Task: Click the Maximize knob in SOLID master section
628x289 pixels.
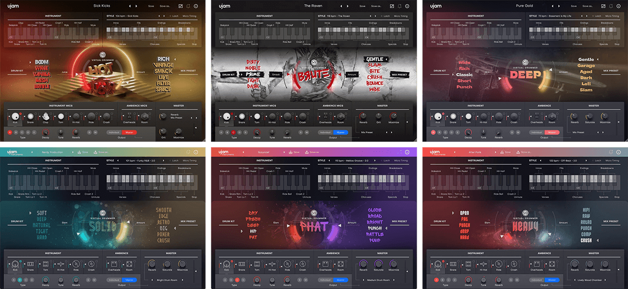Action: coord(183,264)
